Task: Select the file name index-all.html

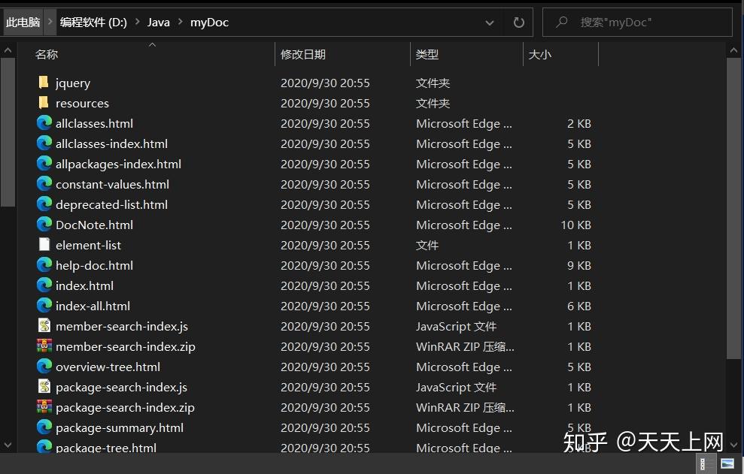Action: point(93,306)
